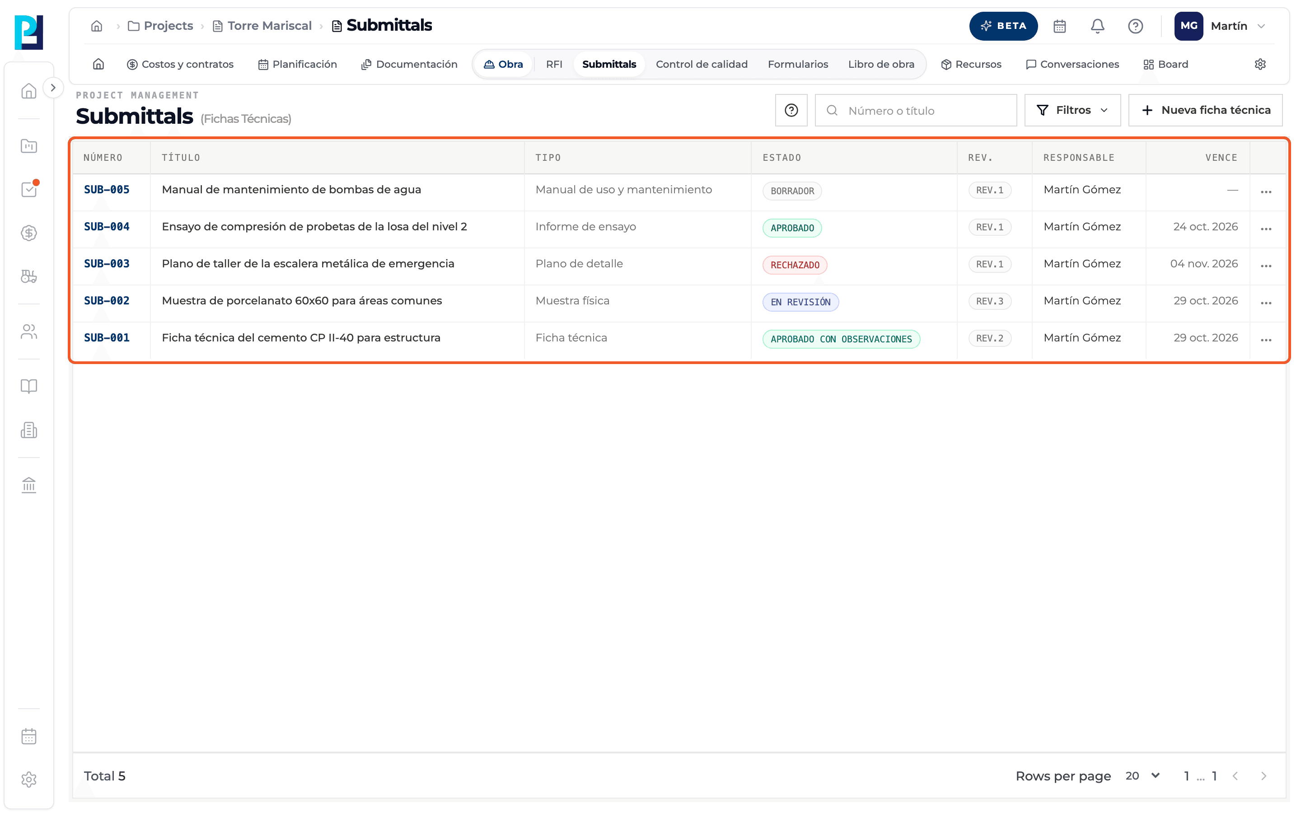Open sidebar calendar icon at bottom

tap(29, 736)
